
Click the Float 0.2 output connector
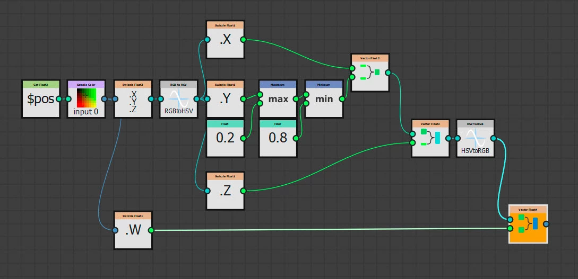pyautogui.click(x=243, y=138)
